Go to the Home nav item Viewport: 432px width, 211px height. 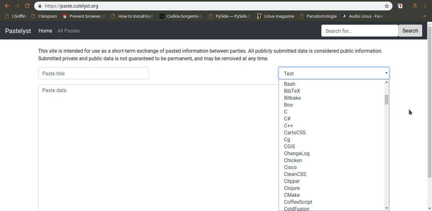45,31
